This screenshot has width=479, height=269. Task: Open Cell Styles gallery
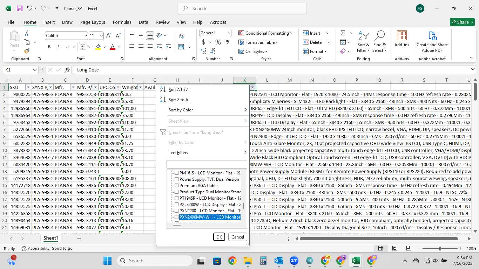coord(254,51)
